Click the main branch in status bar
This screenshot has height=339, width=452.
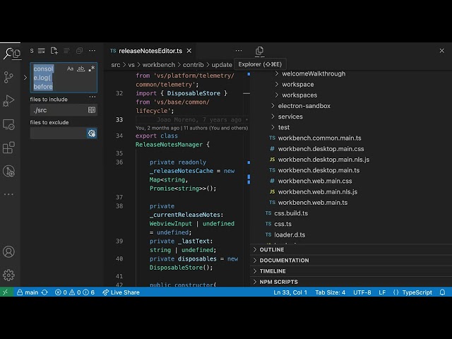(x=28, y=292)
